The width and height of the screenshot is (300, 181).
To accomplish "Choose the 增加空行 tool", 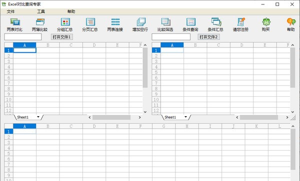I will [140, 25].
